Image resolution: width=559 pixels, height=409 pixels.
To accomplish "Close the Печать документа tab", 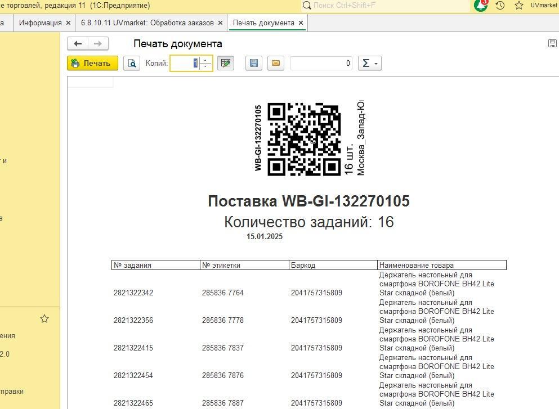I will click(301, 23).
